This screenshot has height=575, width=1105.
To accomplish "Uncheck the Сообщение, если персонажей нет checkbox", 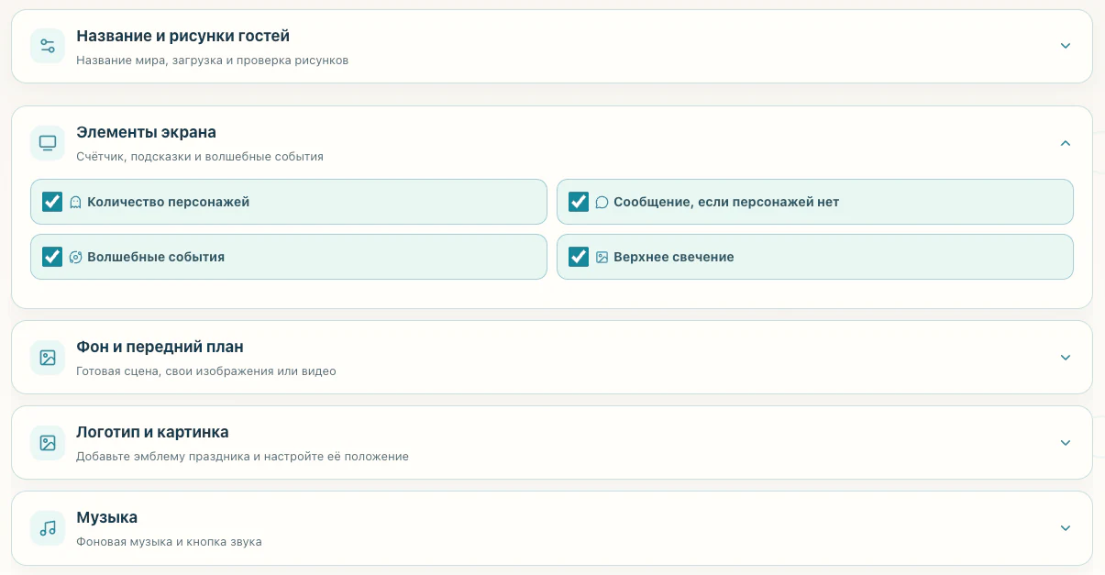I will point(579,202).
